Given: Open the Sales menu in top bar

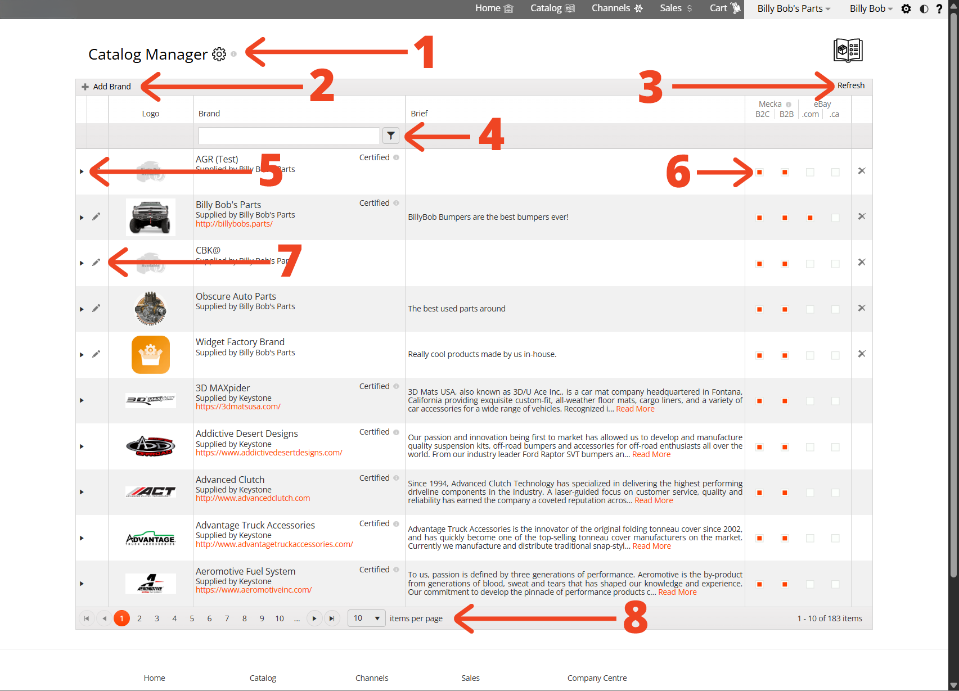Looking at the screenshot, I should (676, 8).
